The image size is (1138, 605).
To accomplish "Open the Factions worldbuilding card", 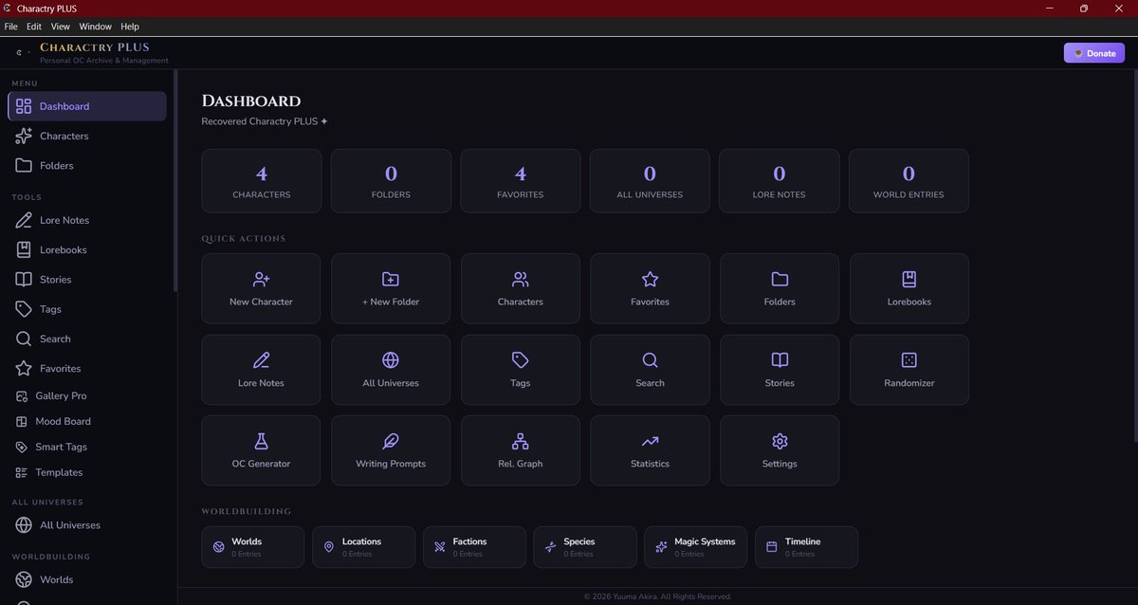I will coord(474,547).
